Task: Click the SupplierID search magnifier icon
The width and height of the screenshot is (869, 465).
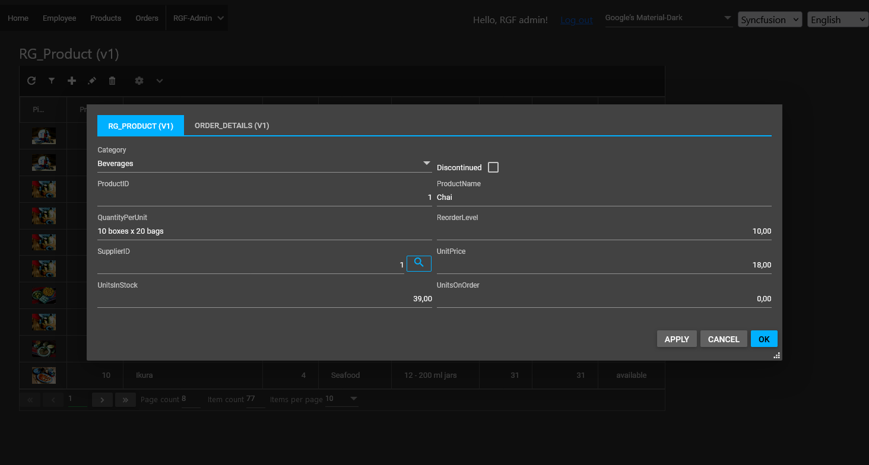Action: pos(419,263)
